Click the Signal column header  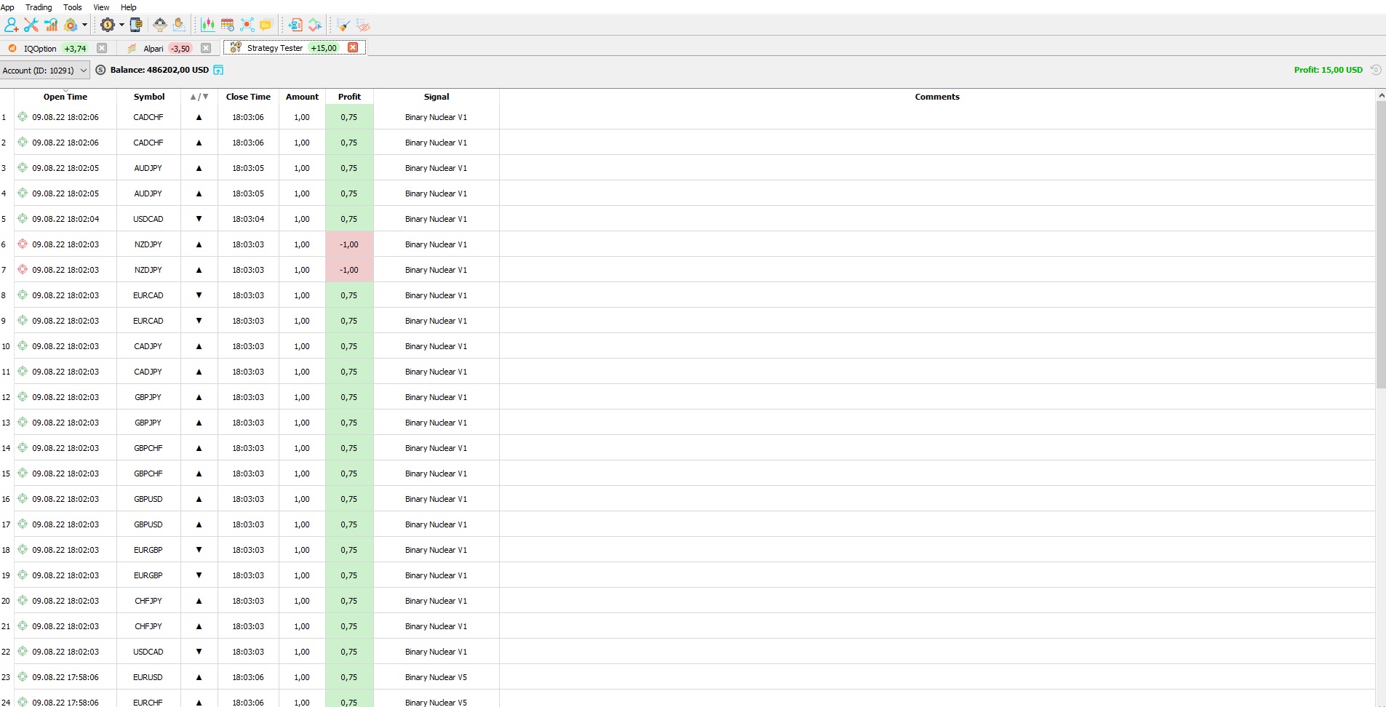(x=437, y=97)
